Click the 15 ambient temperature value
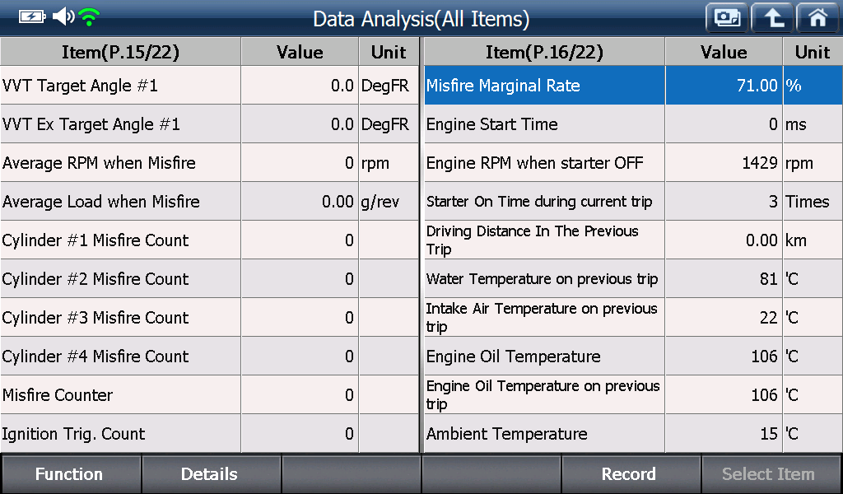 click(724, 434)
